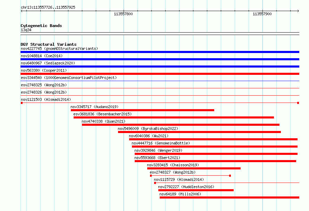Click left endpoint square of nsv1115729

[155, 183]
